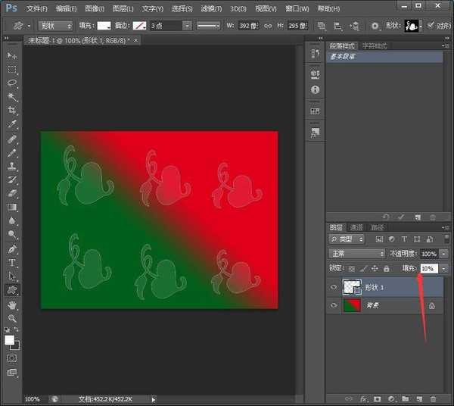Image resolution: width=454 pixels, height=406 pixels.
Task: Click the fx layer style icon
Action: pos(364,398)
